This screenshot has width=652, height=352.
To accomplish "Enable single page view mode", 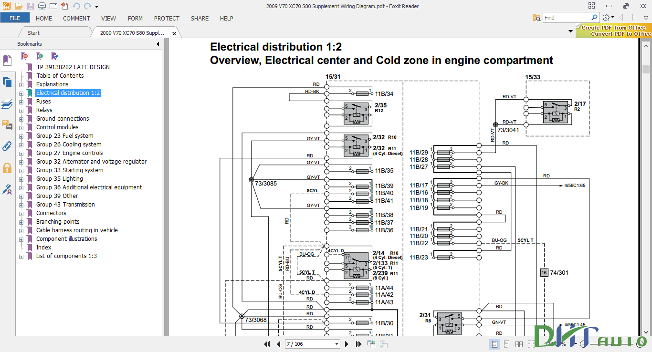I will [494, 344].
